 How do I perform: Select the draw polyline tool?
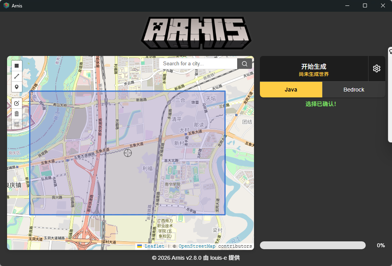click(x=17, y=76)
